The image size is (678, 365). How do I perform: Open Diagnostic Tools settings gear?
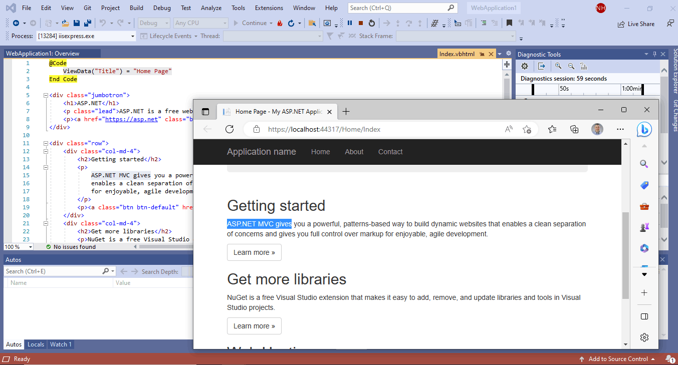pyautogui.click(x=524, y=66)
